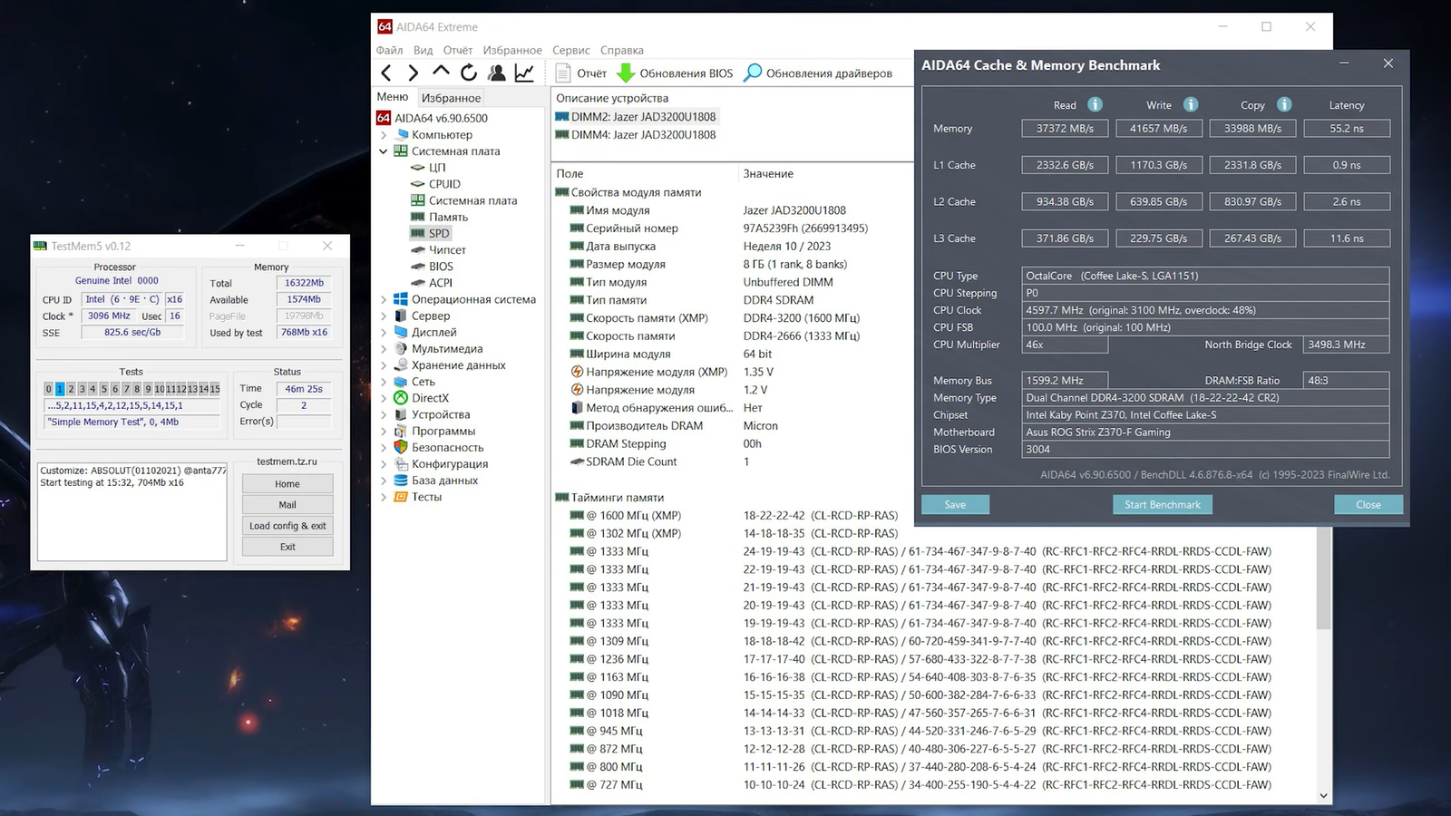
Task: Click the Forward navigation arrow in toolbar
Action: point(414,73)
